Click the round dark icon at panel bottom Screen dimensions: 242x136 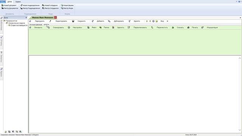point(13,132)
